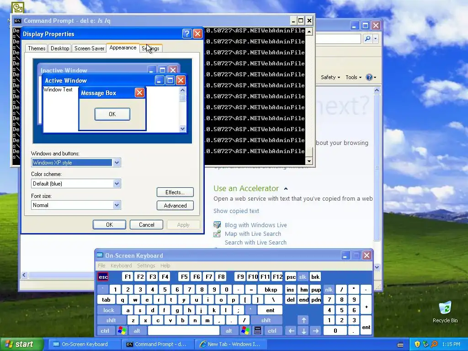
Task: Open the On-Screen Keyboard Keyboard menu
Action: coord(121,266)
